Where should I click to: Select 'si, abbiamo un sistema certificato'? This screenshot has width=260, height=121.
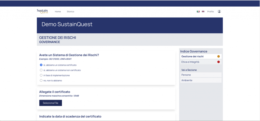pos(41,65)
